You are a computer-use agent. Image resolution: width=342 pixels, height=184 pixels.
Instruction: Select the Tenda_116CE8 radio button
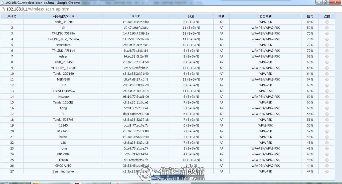point(327,102)
